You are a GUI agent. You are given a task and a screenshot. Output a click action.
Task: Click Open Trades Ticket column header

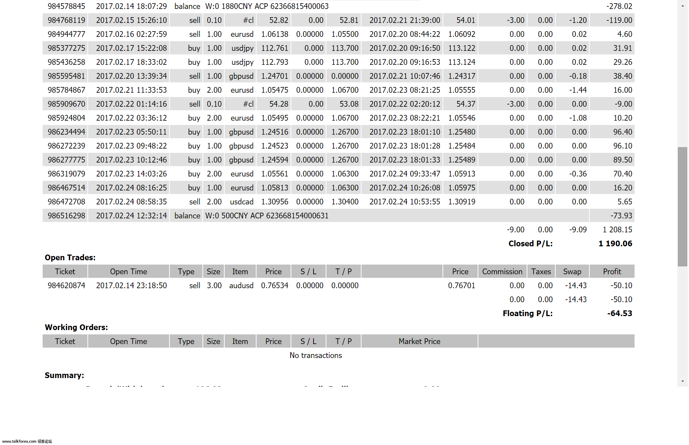pos(65,272)
